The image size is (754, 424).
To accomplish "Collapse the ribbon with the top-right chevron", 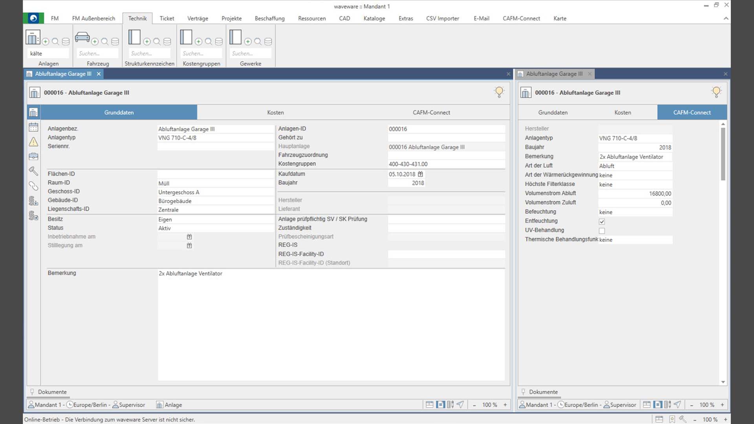I will tap(726, 18).
